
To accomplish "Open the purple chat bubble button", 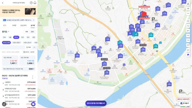I will coord(33,104).
